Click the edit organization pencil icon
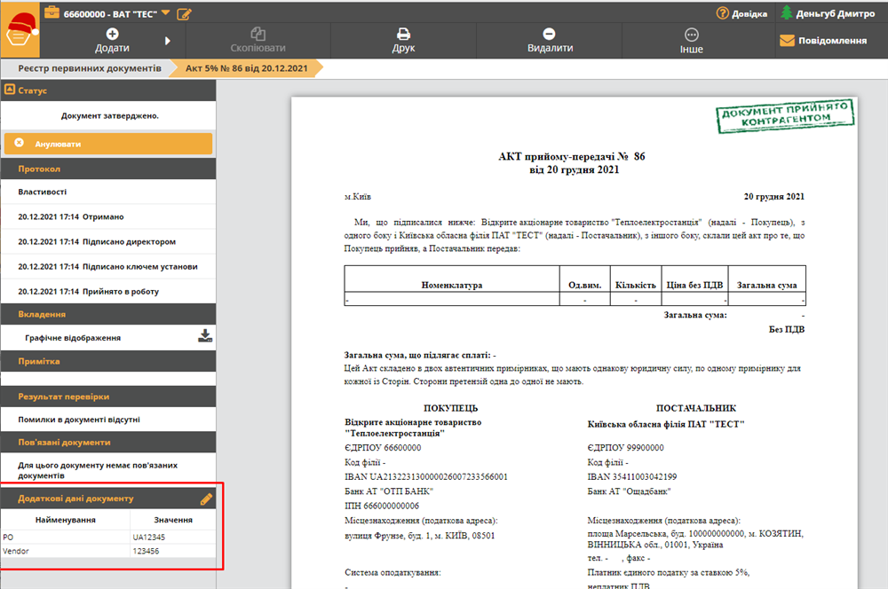Image resolution: width=888 pixels, height=589 pixels. [184, 13]
